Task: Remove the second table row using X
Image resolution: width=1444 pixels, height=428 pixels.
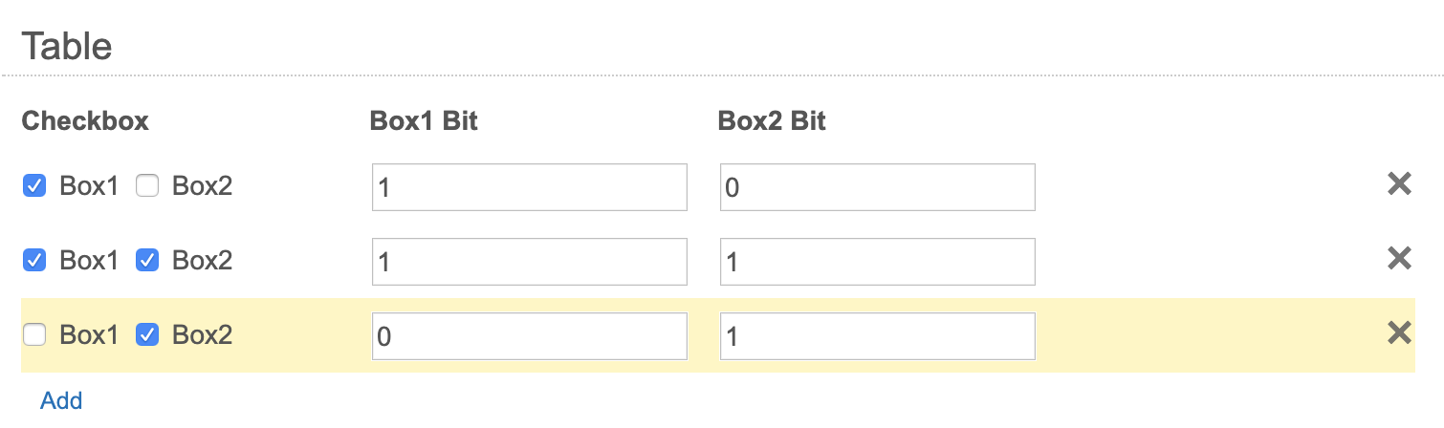Action: 1399,260
